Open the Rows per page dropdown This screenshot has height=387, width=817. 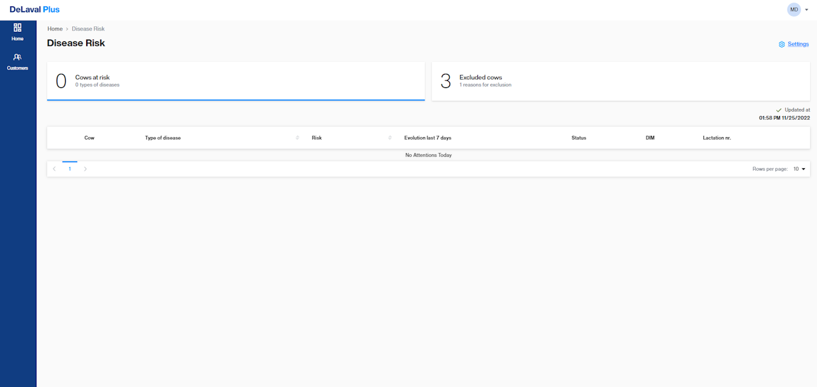(800, 169)
